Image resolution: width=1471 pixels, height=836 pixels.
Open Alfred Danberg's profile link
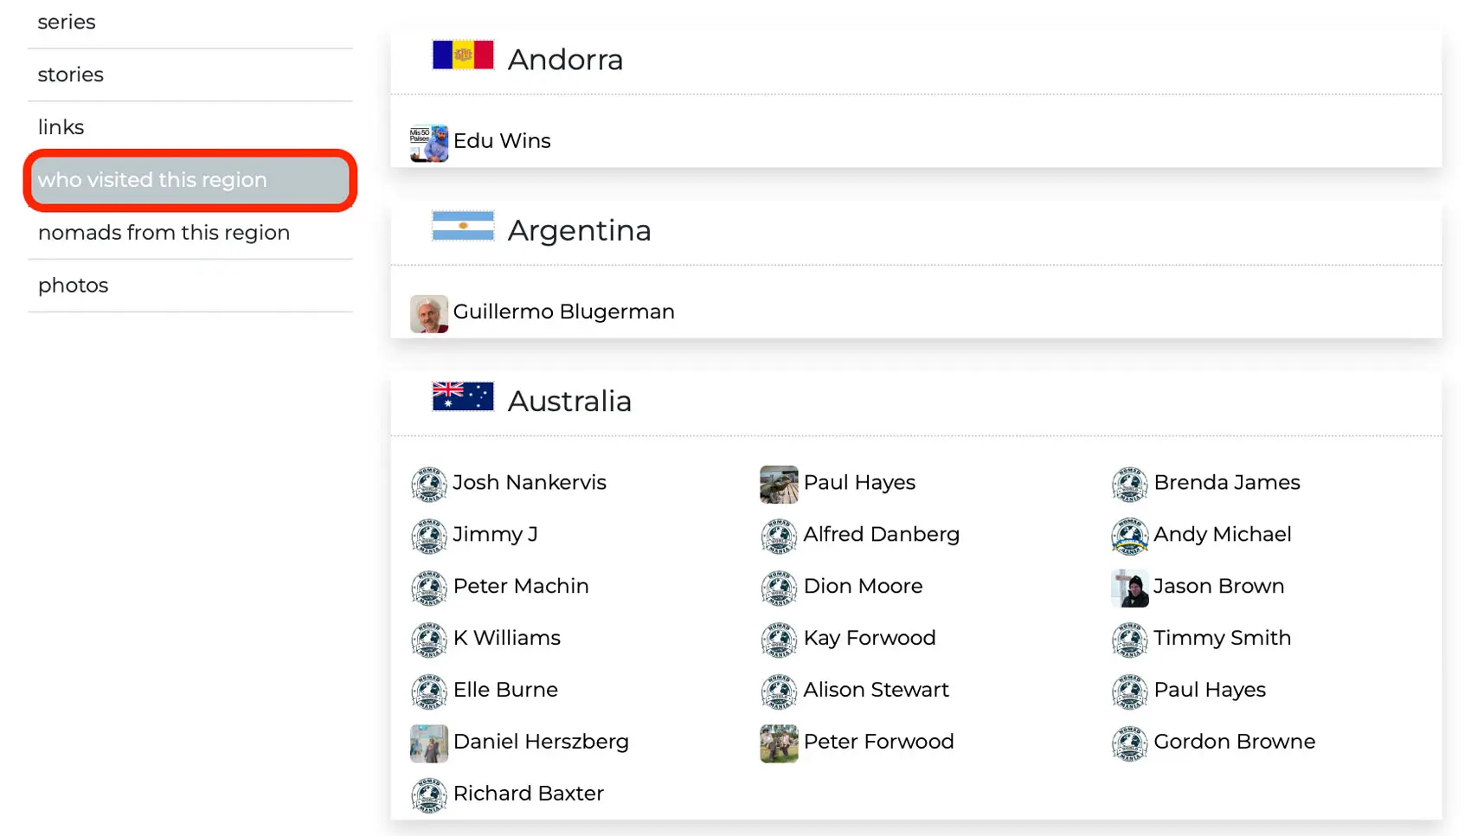[x=881, y=535]
